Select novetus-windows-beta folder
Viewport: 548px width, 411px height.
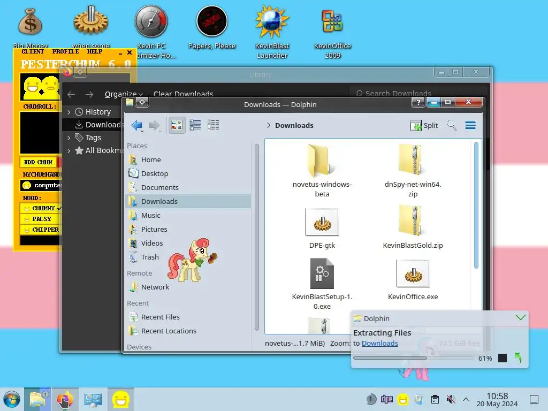tap(322, 171)
